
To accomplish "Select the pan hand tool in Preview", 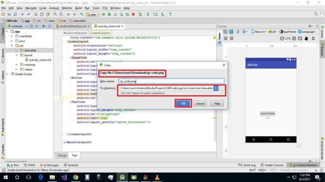I will tap(306, 38).
